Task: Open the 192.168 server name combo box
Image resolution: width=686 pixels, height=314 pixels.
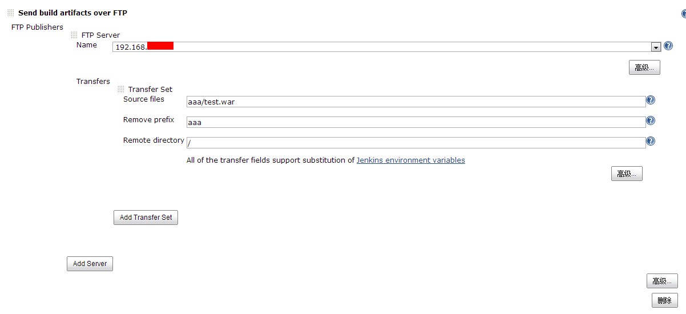Action: click(387, 47)
